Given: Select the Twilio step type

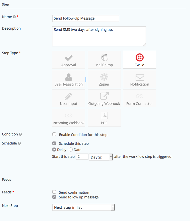Looking at the screenshot, I should (140, 60).
